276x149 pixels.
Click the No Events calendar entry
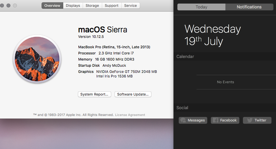(225, 82)
